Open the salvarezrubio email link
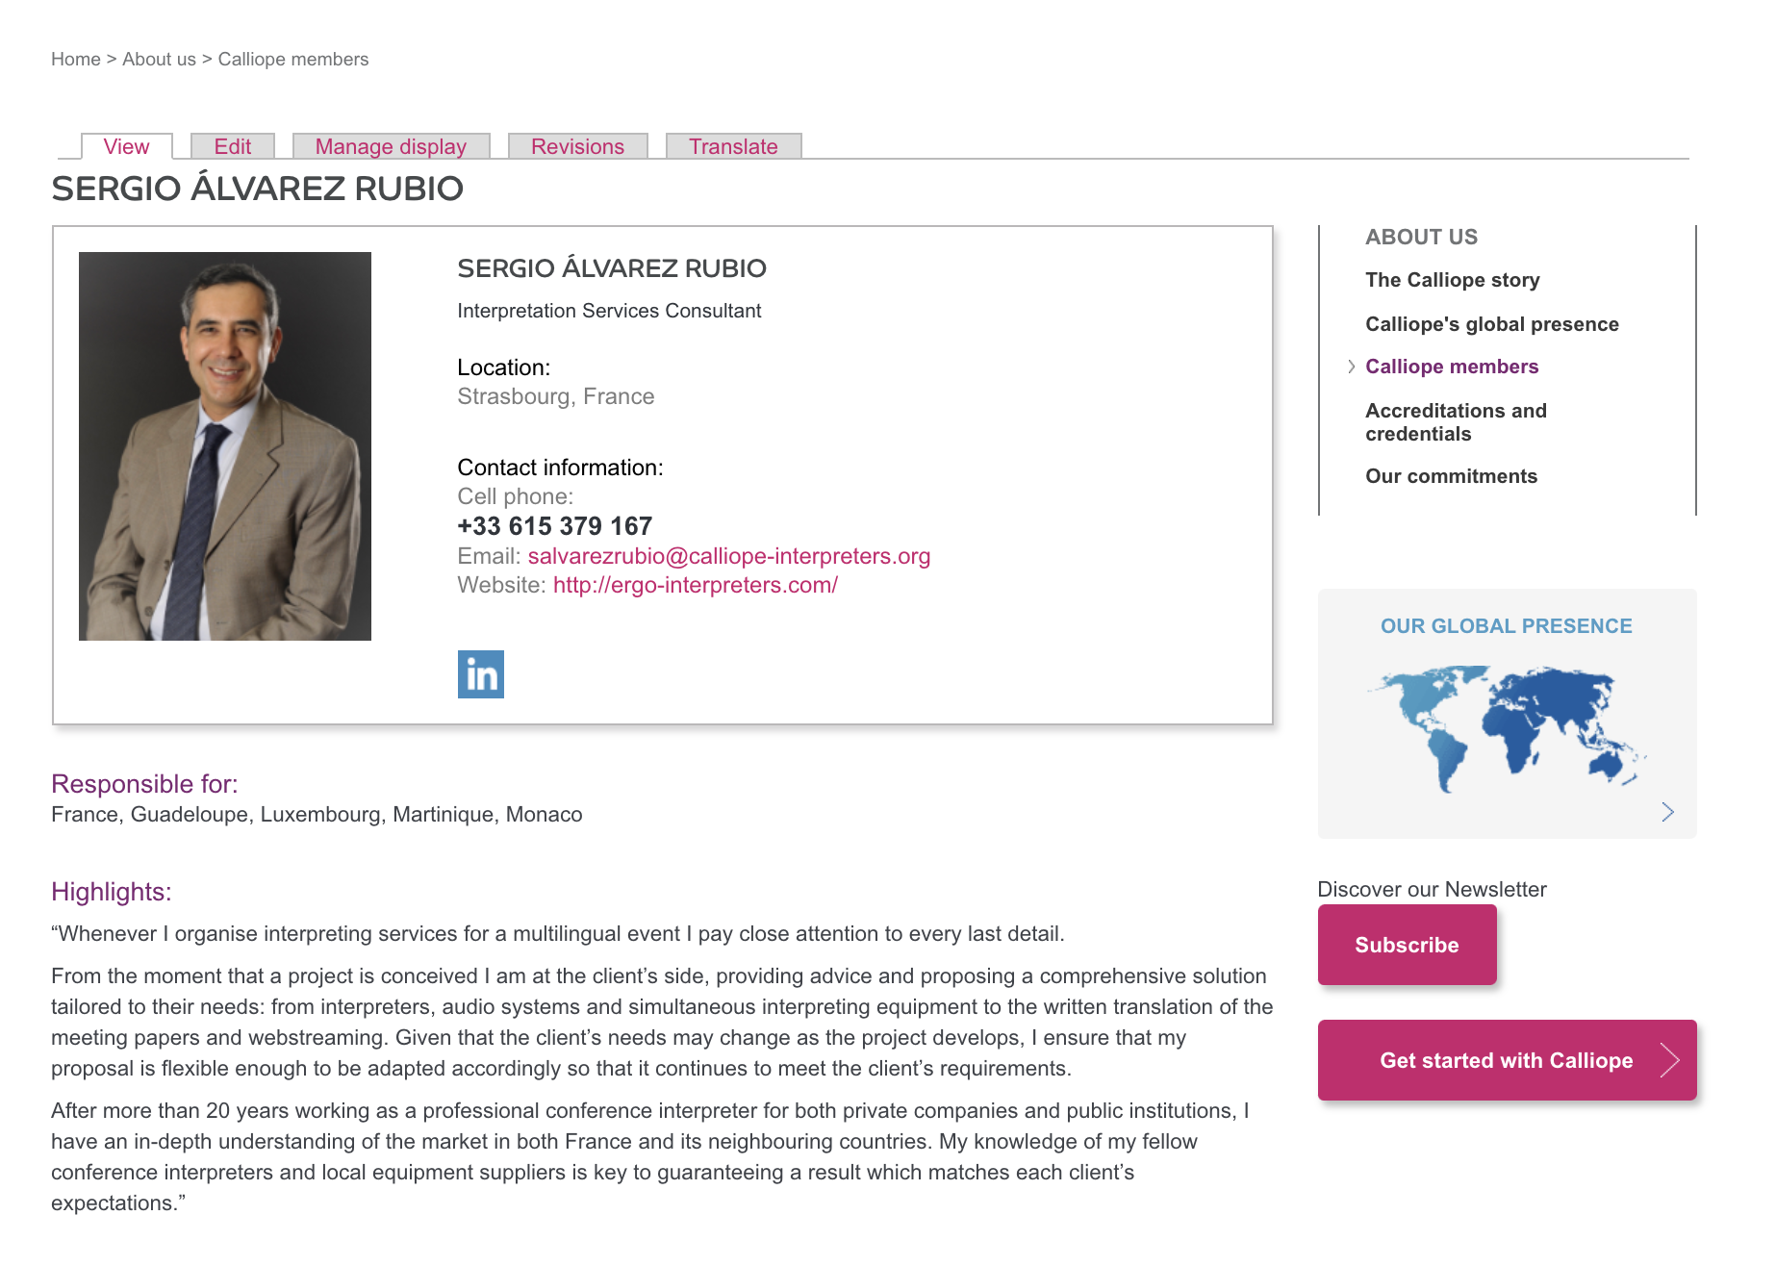Screen dimensions: 1776x1266 [x=728, y=556]
